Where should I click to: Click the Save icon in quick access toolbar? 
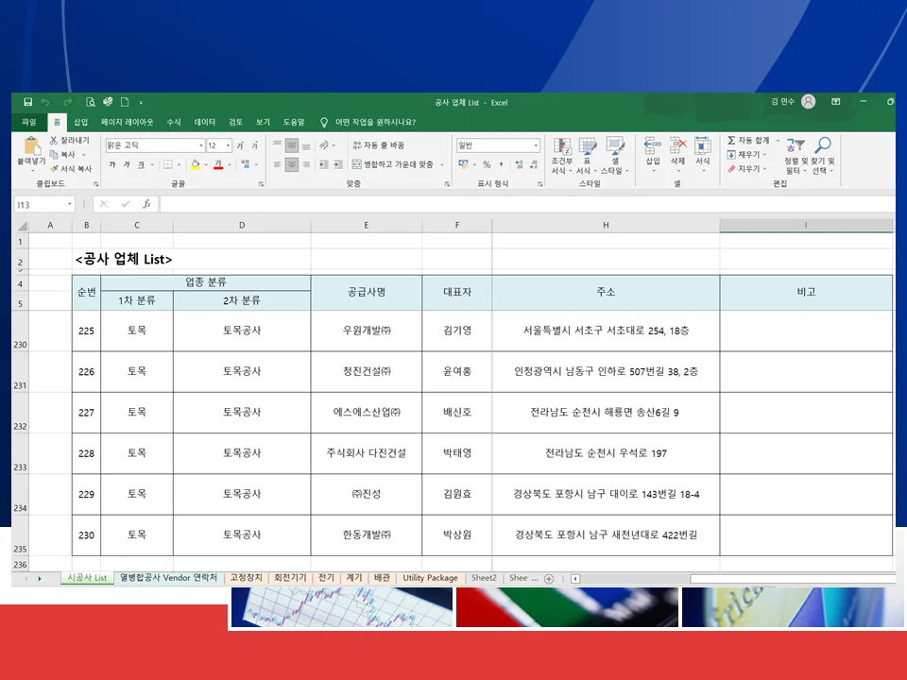pos(27,102)
